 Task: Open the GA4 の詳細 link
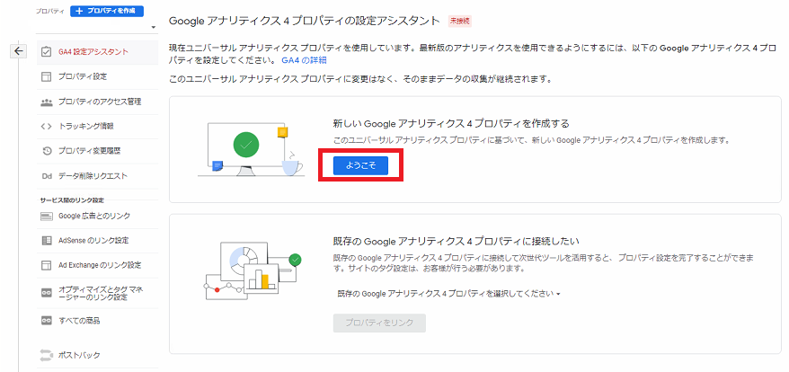(x=304, y=61)
